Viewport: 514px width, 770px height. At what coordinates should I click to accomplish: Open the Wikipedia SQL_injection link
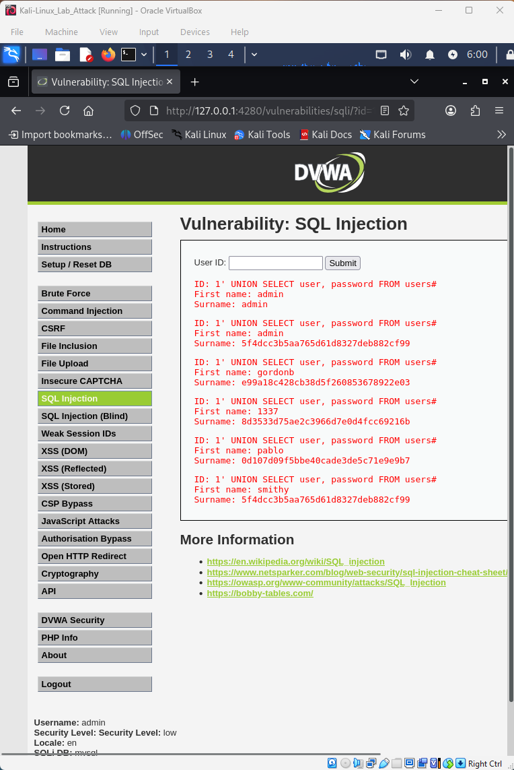[x=296, y=561]
